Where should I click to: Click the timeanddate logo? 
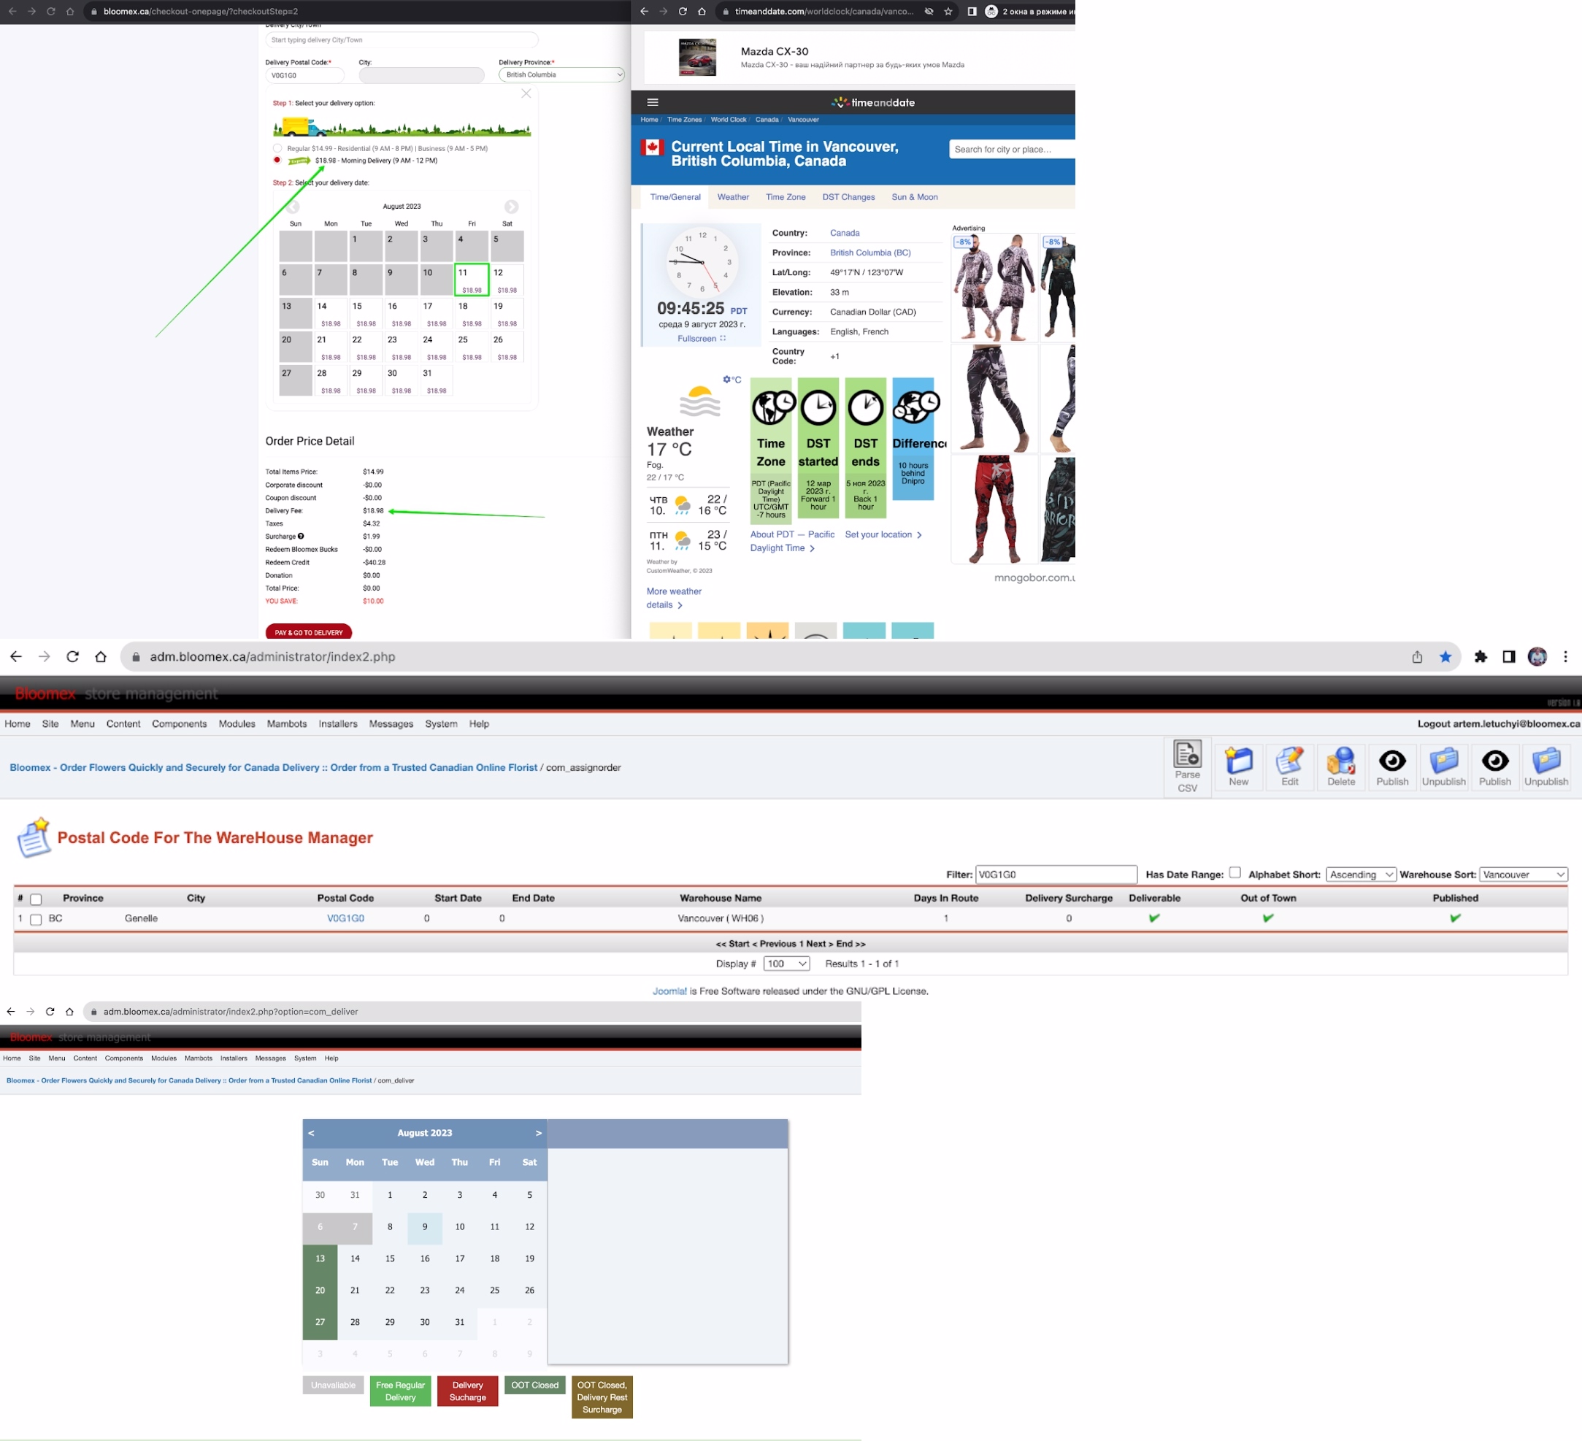click(x=873, y=102)
